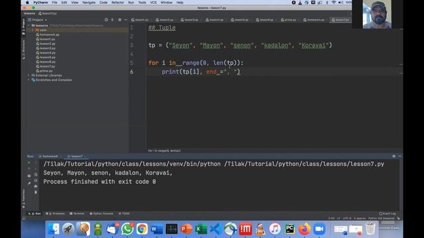Toggle the Favorites side tool button
This screenshot has height=238, width=424.
[24, 198]
